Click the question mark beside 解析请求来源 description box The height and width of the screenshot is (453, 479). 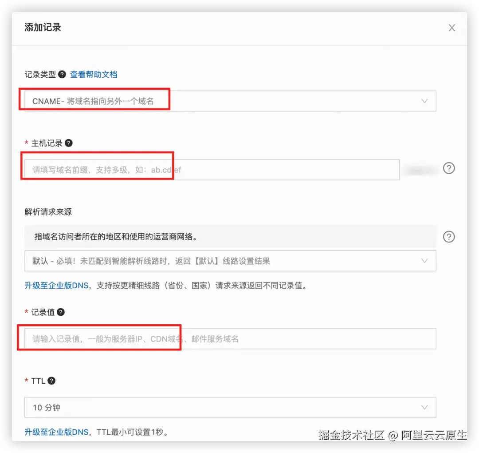pyautogui.click(x=449, y=237)
